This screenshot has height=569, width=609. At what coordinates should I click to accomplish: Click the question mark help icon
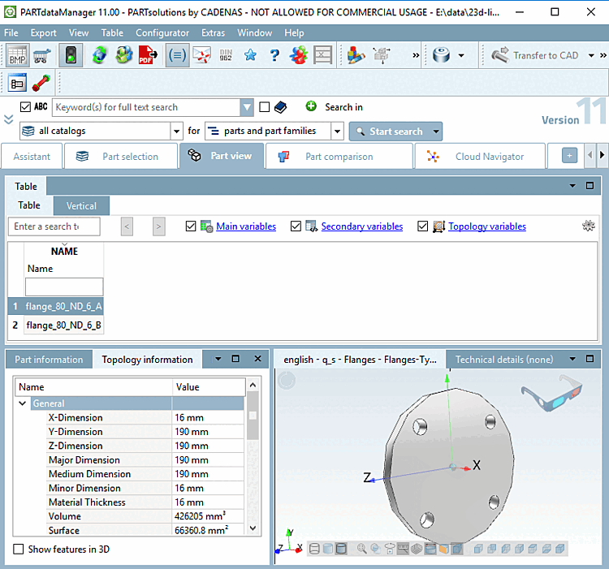click(274, 55)
